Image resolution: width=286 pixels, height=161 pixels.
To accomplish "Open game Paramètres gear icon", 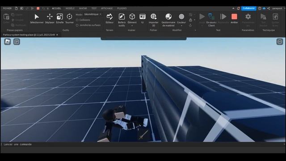I will tap(248, 17).
